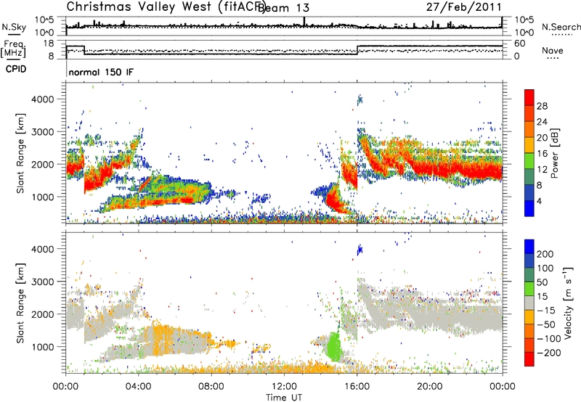Click the "1000" tick of the power panel
The image size is (581, 402).
tap(42, 197)
